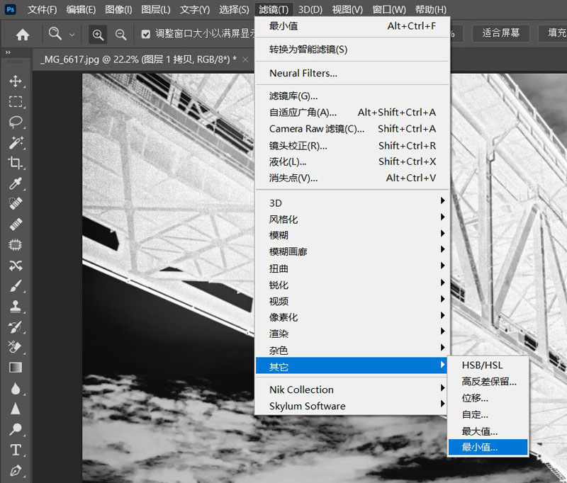
Task: Select the Move tool
Action: (x=16, y=81)
